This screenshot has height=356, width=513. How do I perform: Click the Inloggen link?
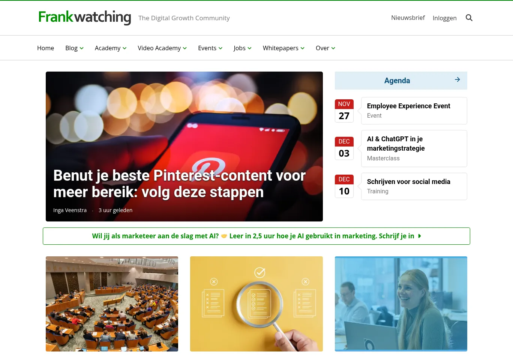(444, 18)
